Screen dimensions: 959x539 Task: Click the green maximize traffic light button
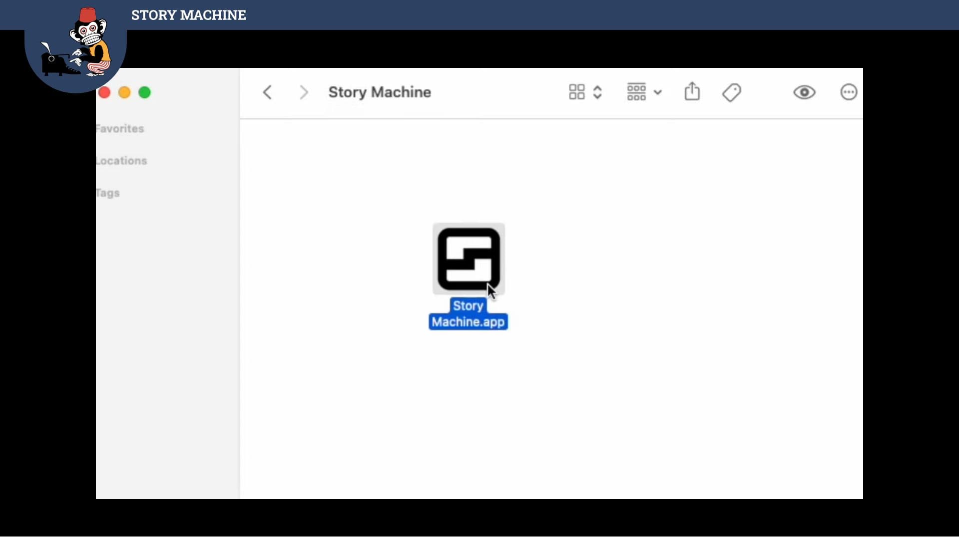(x=144, y=92)
